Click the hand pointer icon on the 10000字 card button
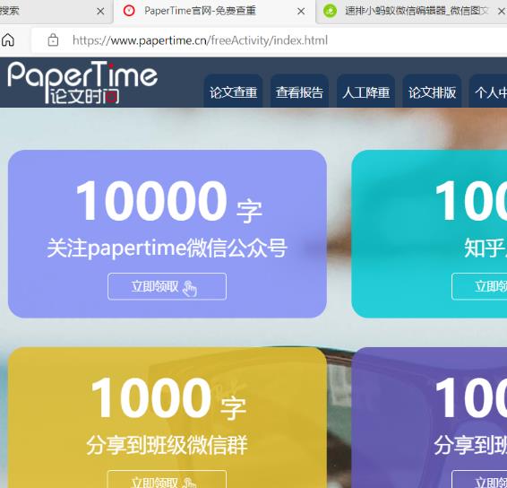The height and width of the screenshot is (488, 507). tap(190, 288)
